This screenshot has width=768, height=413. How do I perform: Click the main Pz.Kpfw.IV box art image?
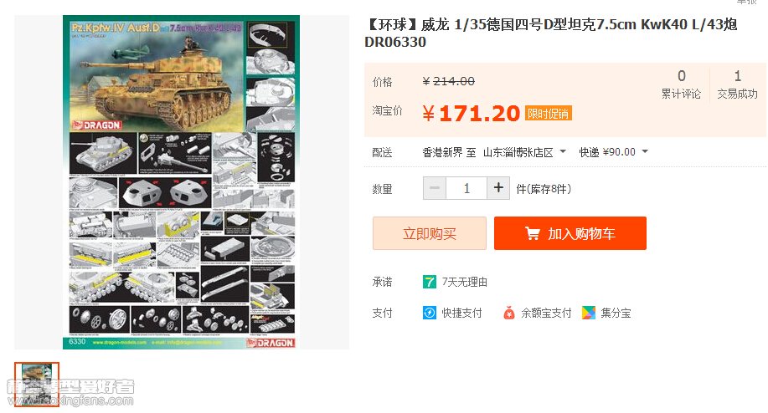tap(181, 181)
